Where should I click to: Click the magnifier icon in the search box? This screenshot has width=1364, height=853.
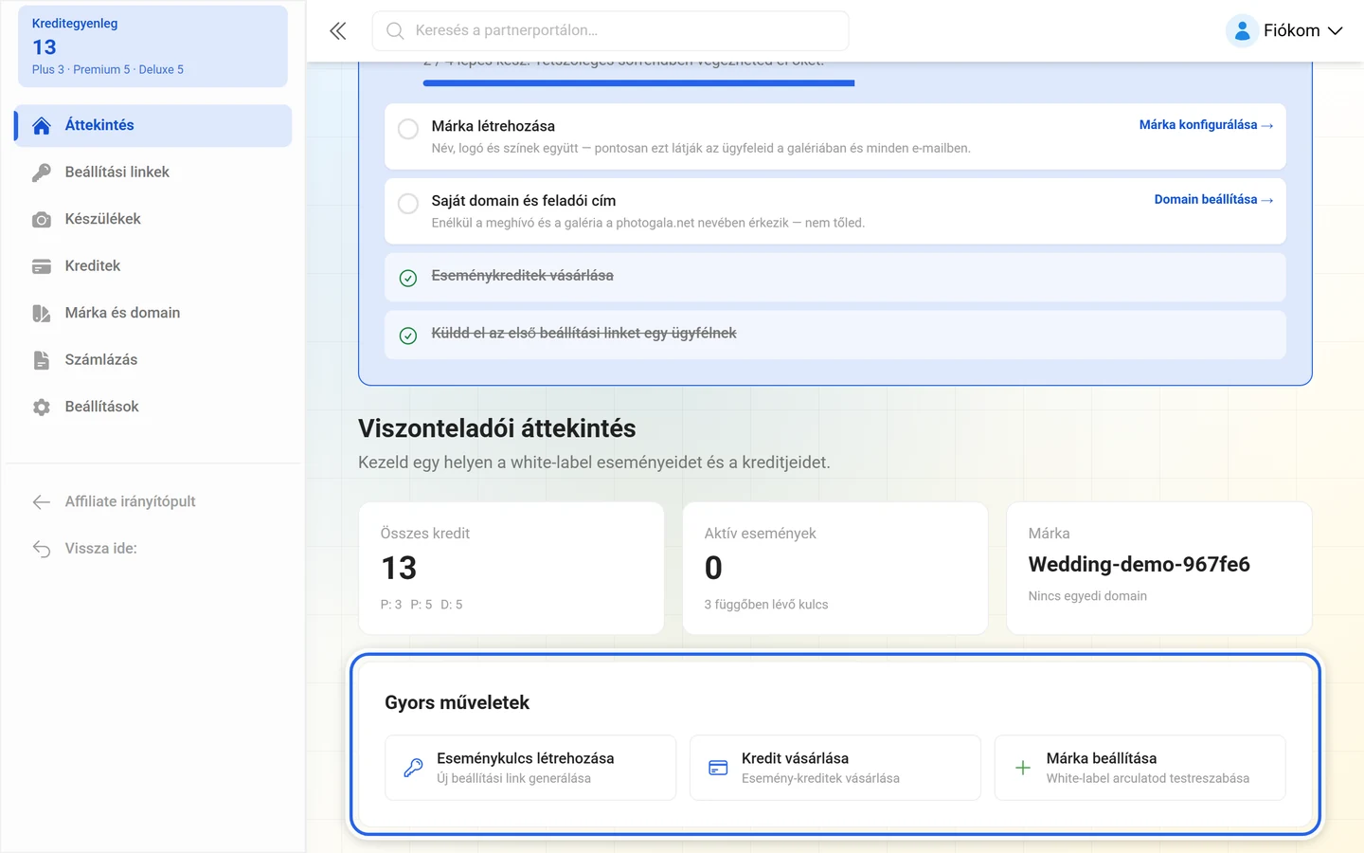pyautogui.click(x=395, y=31)
